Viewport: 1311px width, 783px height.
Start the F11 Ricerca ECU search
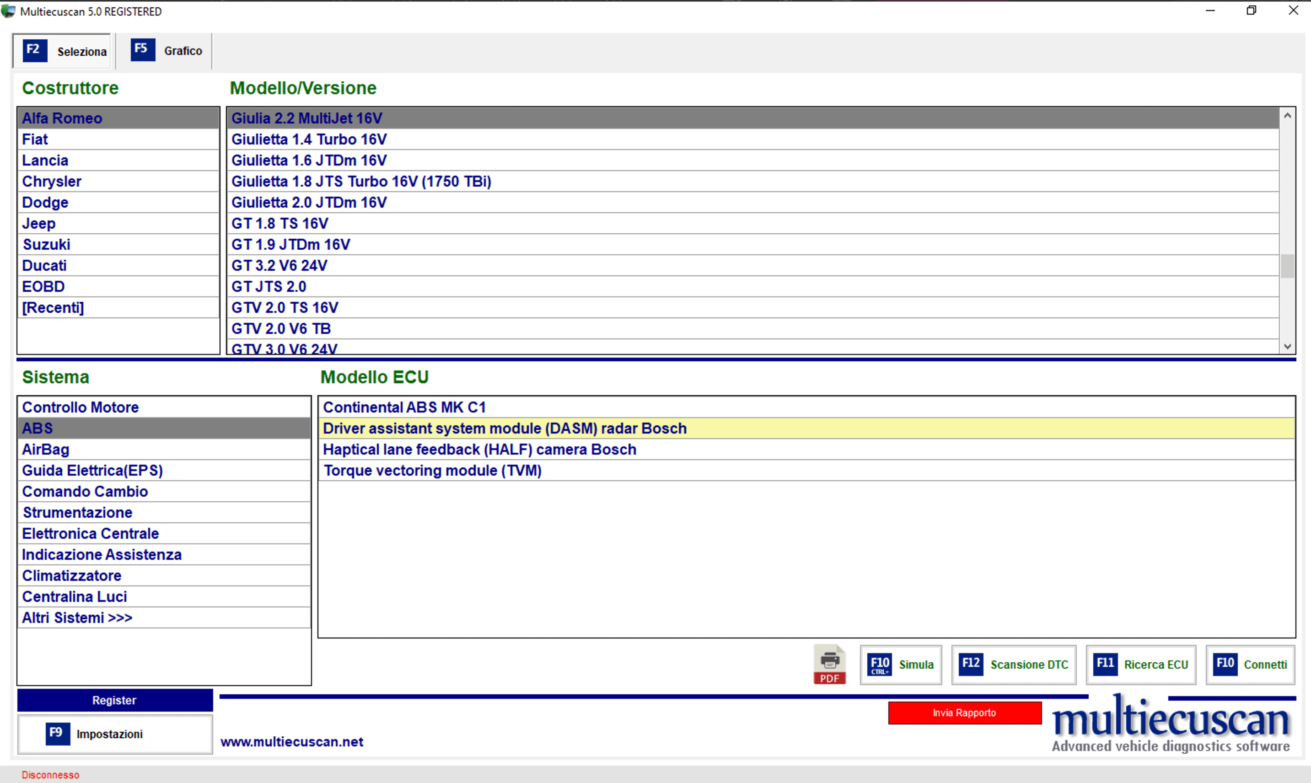tap(1140, 664)
